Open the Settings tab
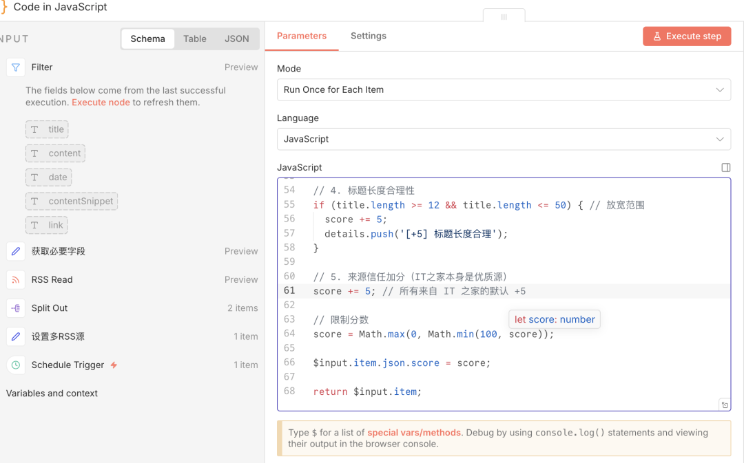This screenshot has width=744, height=463. click(369, 36)
